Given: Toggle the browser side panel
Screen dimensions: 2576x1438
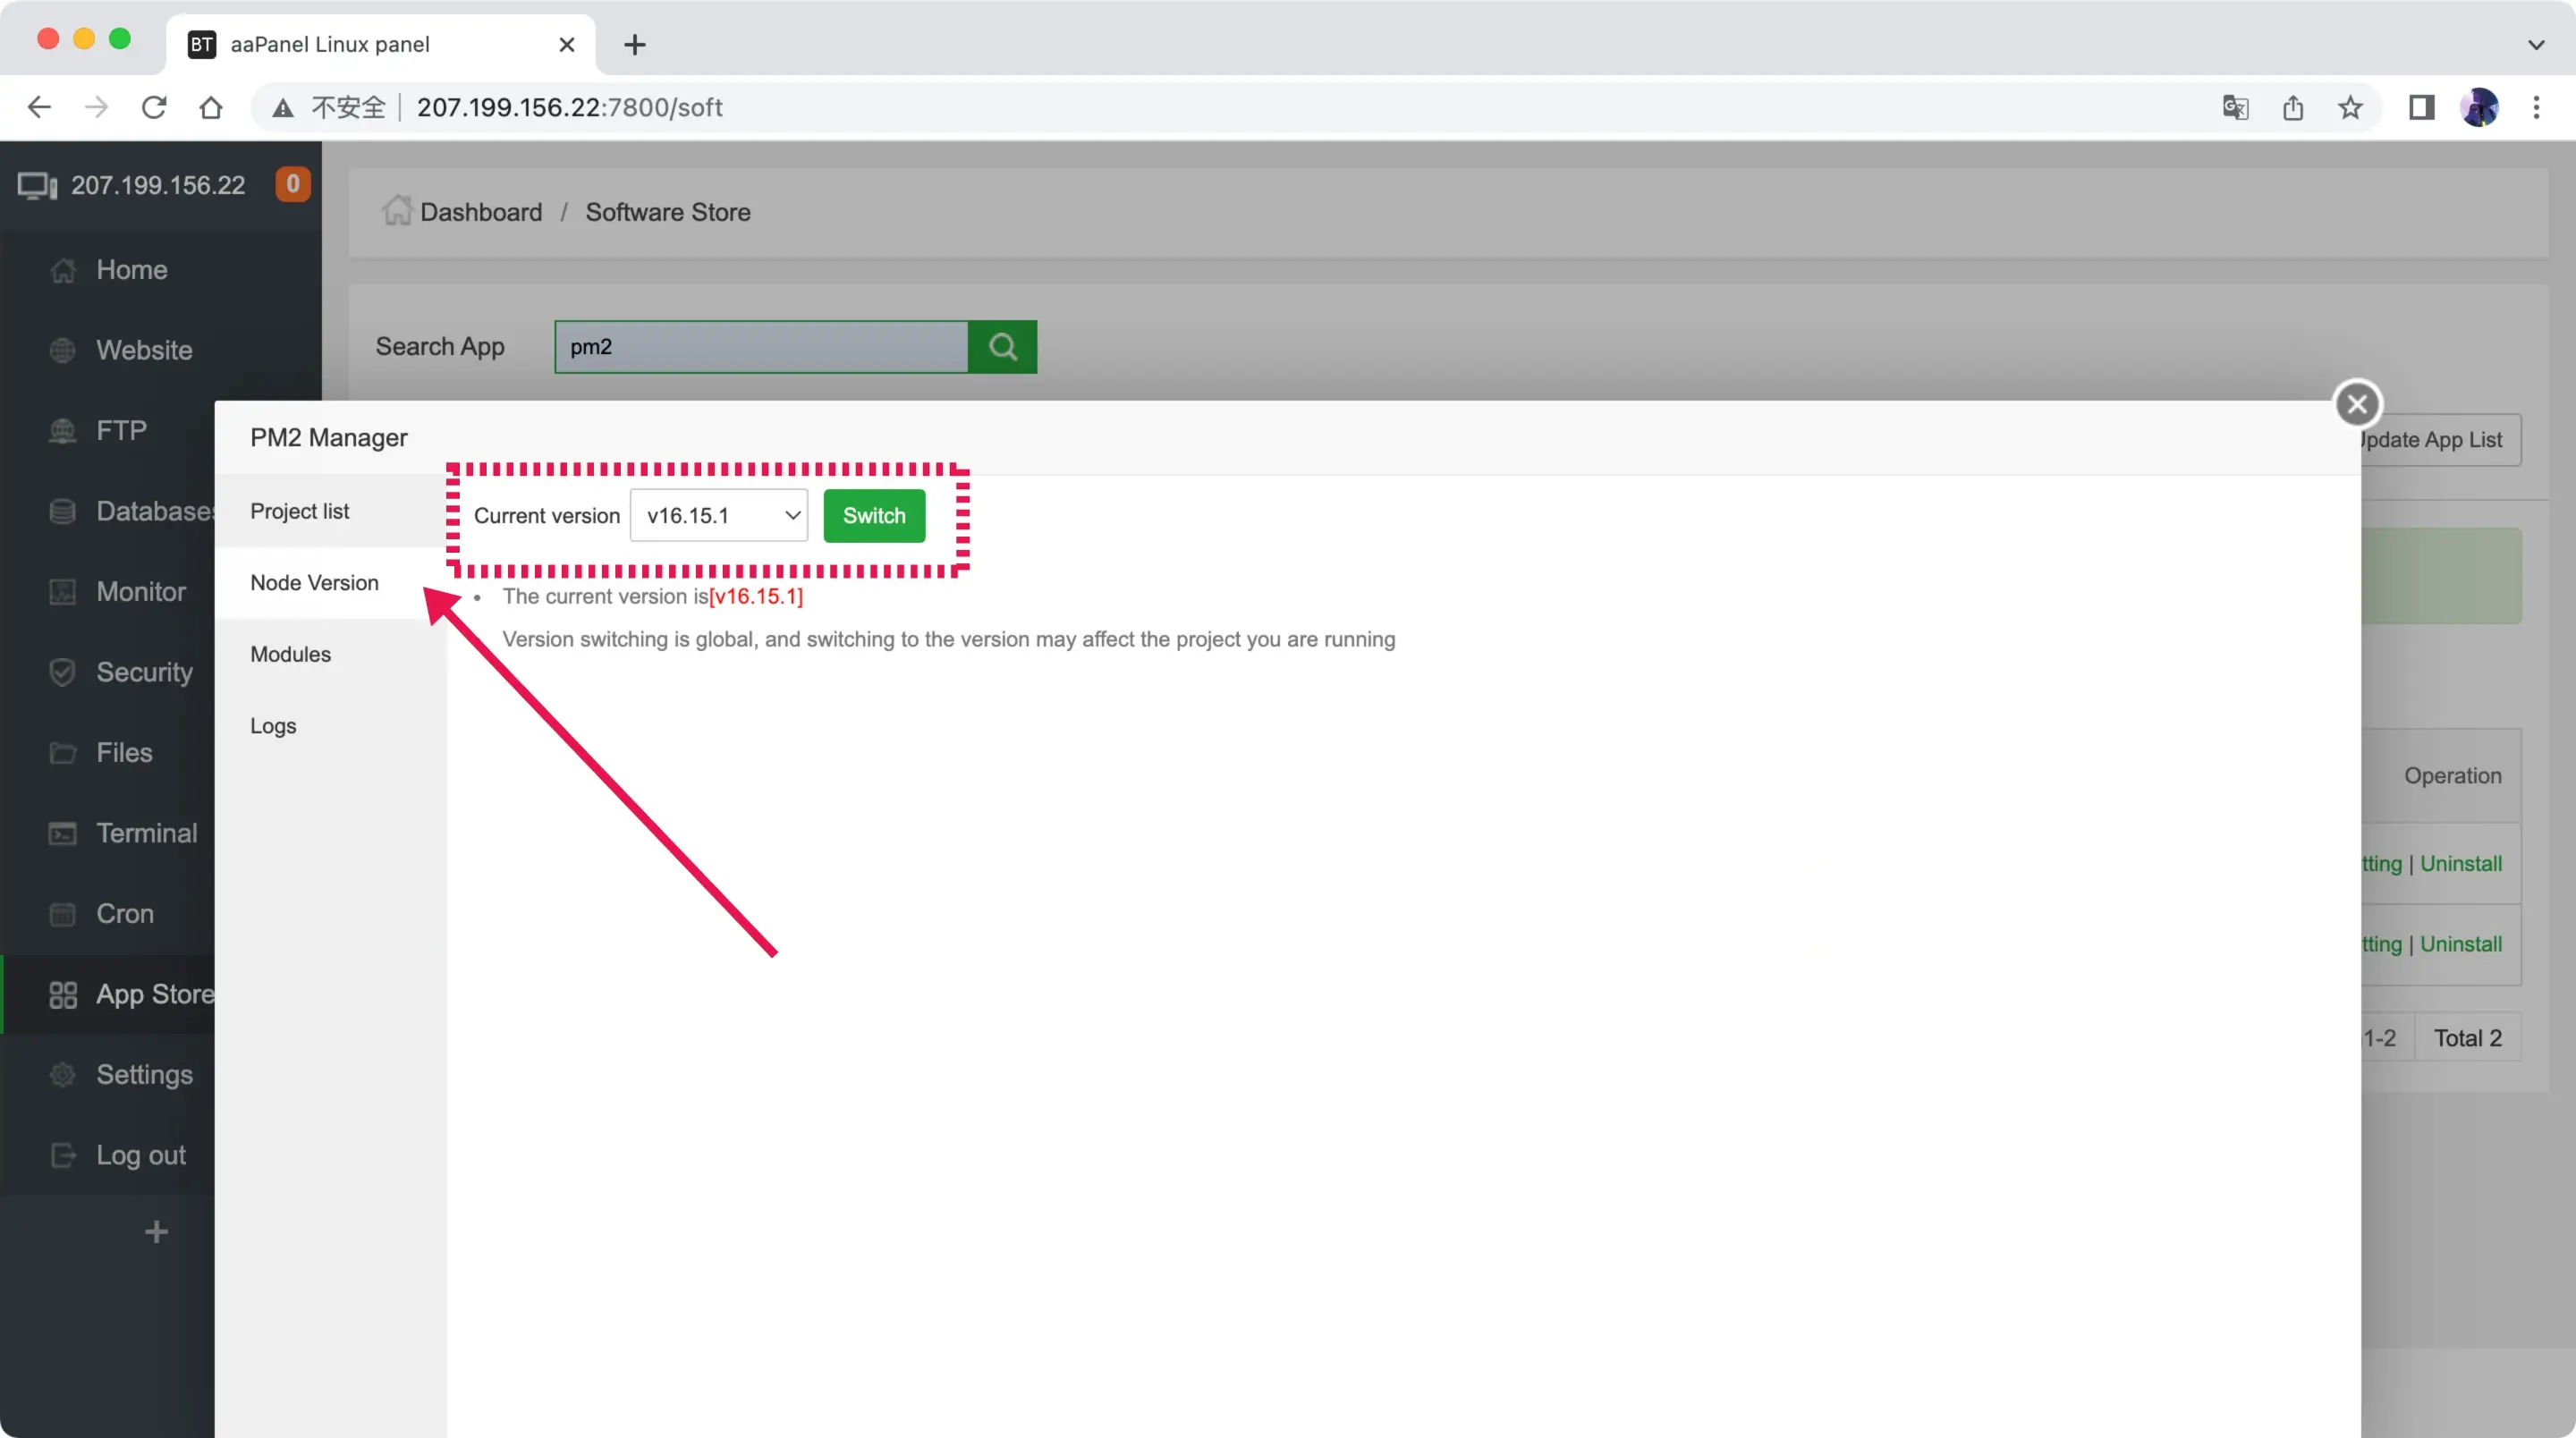Looking at the screenshot, I should [x=2421, y=107].
